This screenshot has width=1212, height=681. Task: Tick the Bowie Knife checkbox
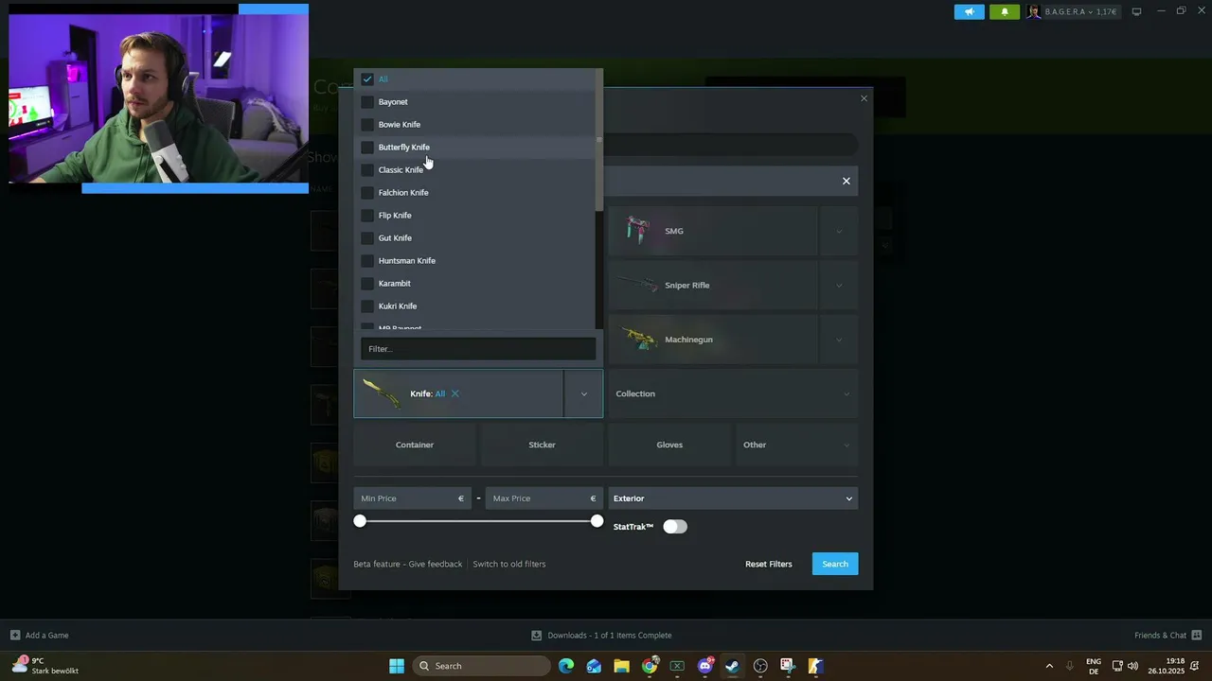367,125
